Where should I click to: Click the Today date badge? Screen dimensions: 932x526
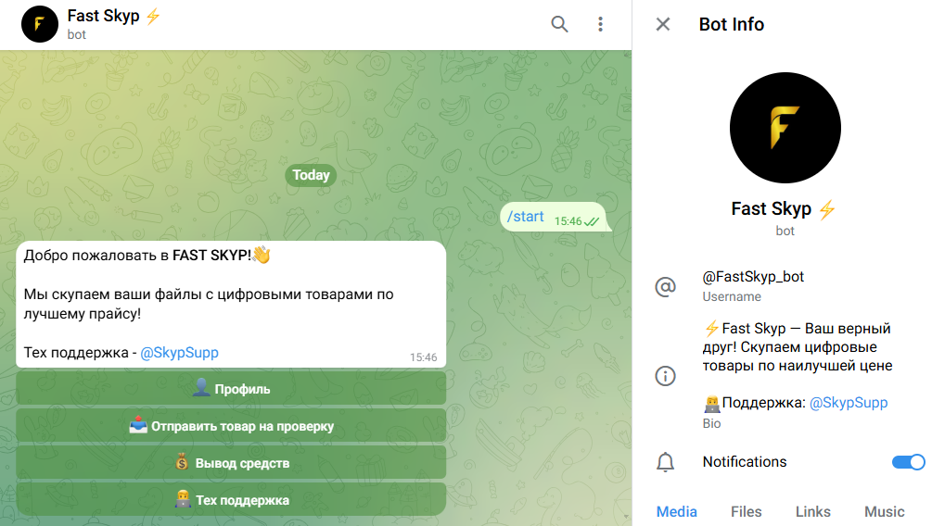[x=311, y=175]
